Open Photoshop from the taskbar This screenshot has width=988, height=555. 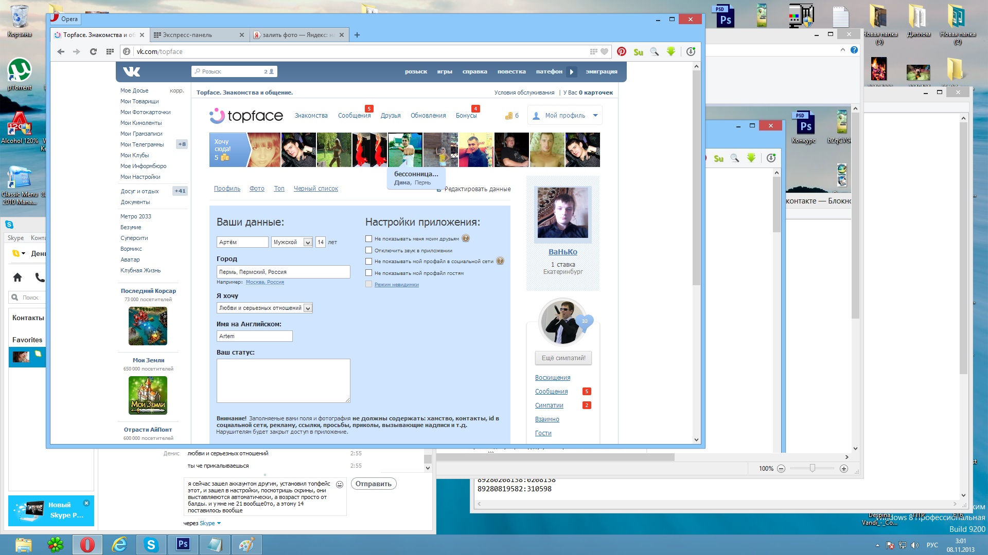pyautogui.click(x=183, y=545)
